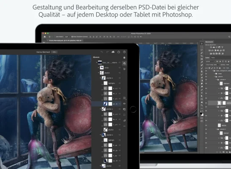Toggle Auto-Select checkbox in MacBook options bar
This screenshot has height=169, width=231.
pos(55,37)
